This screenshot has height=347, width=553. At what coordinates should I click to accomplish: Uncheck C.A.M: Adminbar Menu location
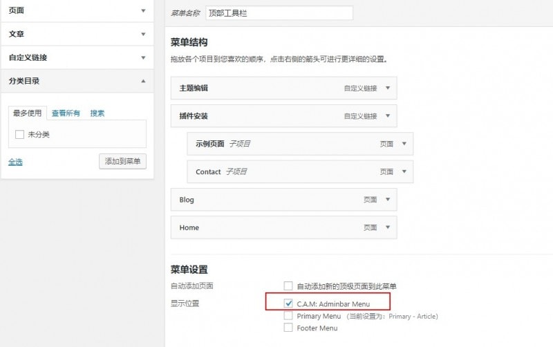pyautogui.click(x=288, y=303)
